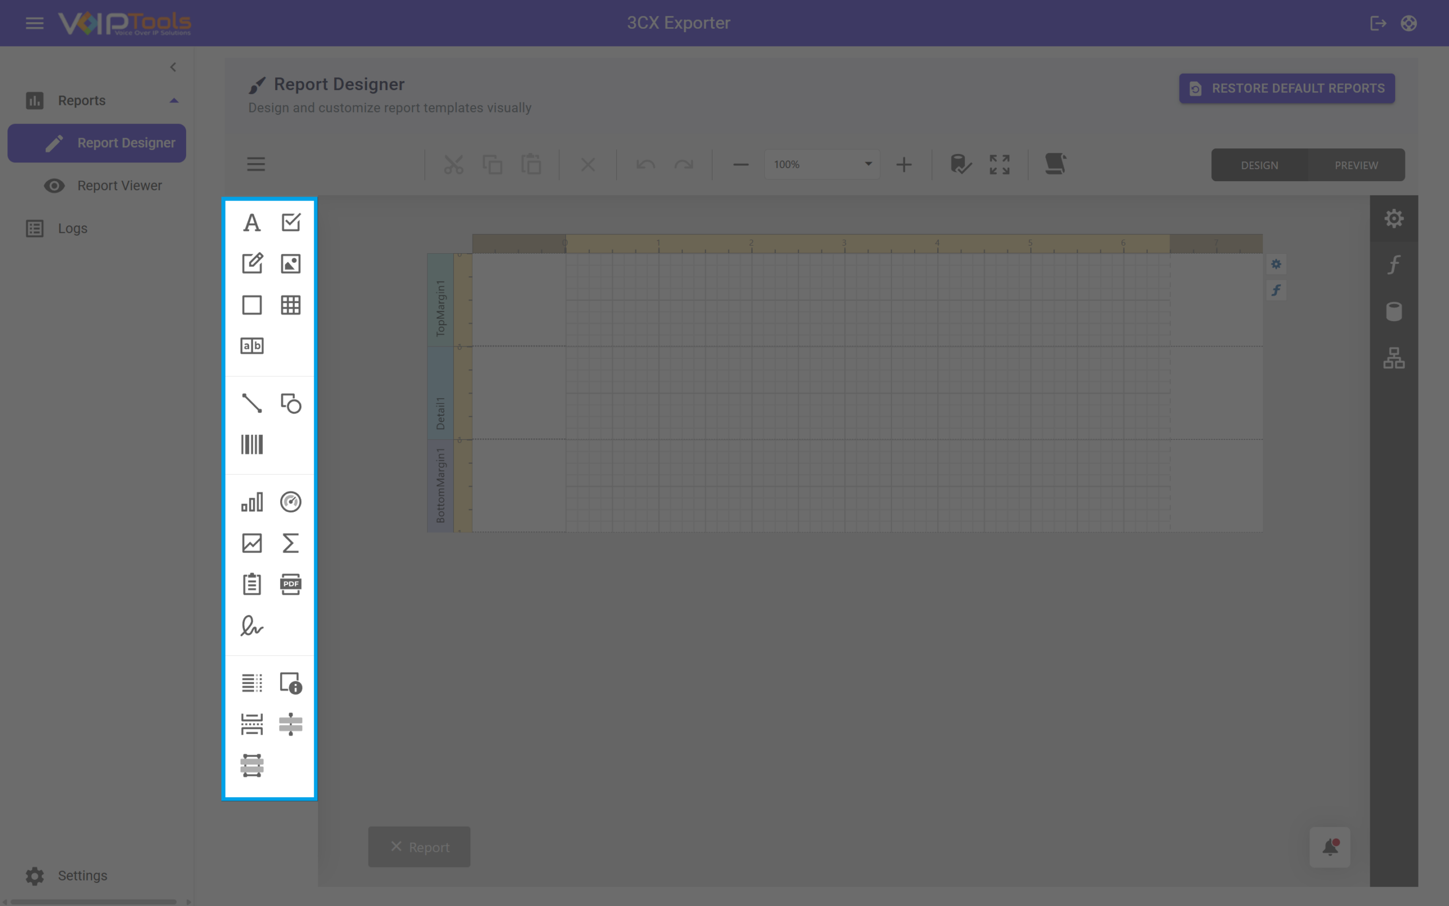Select the Barcode control in toolbox
This screenshot has width=1449, height=906.
[251, 445]
